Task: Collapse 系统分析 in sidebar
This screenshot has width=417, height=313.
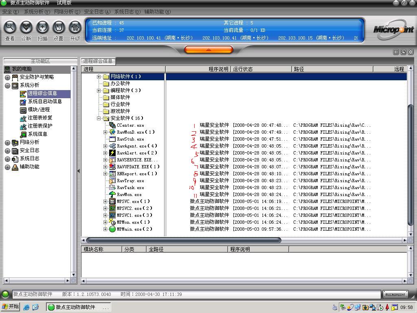Action: (7, 86)
